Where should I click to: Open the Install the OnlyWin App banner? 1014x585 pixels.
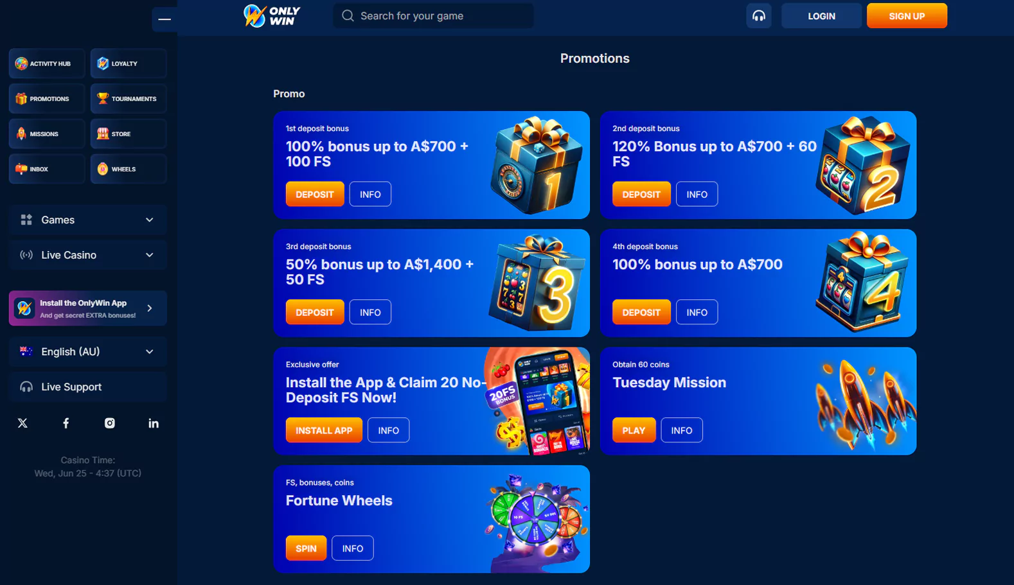tap(88, 308)
